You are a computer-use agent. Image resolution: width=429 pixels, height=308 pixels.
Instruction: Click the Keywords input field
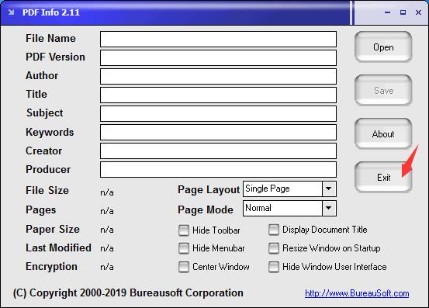coord(218,132)
